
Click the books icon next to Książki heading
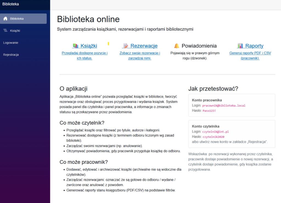(x=75, y=46)
